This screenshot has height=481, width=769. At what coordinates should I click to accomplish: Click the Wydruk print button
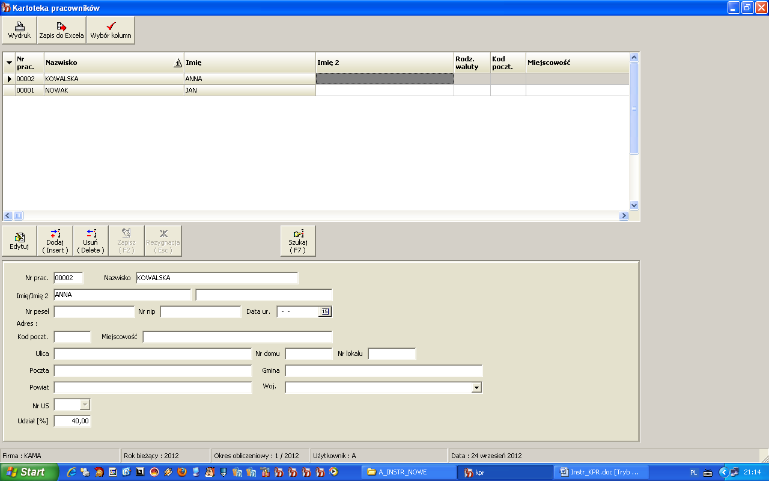[19, 30]
